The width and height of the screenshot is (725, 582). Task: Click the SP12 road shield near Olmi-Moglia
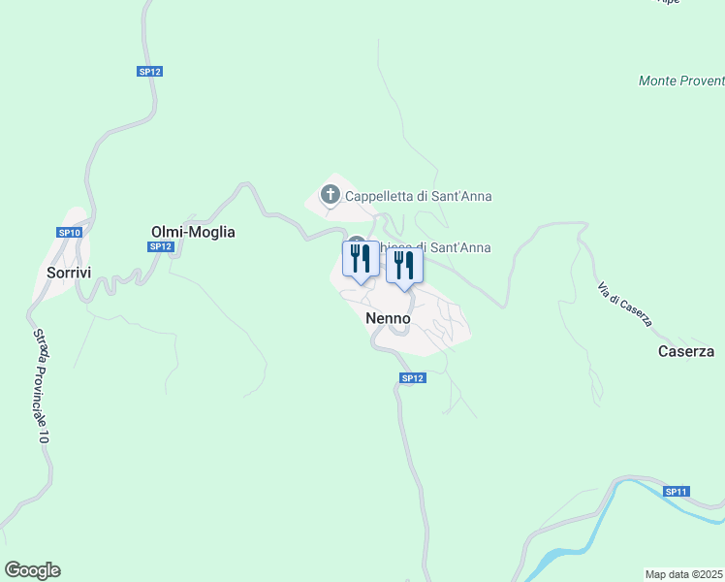(161, 246)
